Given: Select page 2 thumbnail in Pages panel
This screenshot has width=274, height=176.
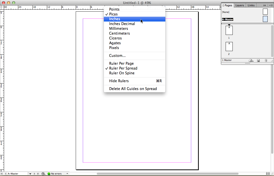Looking at the screenshot, I should pyautogui.click(x=229, y=47).
